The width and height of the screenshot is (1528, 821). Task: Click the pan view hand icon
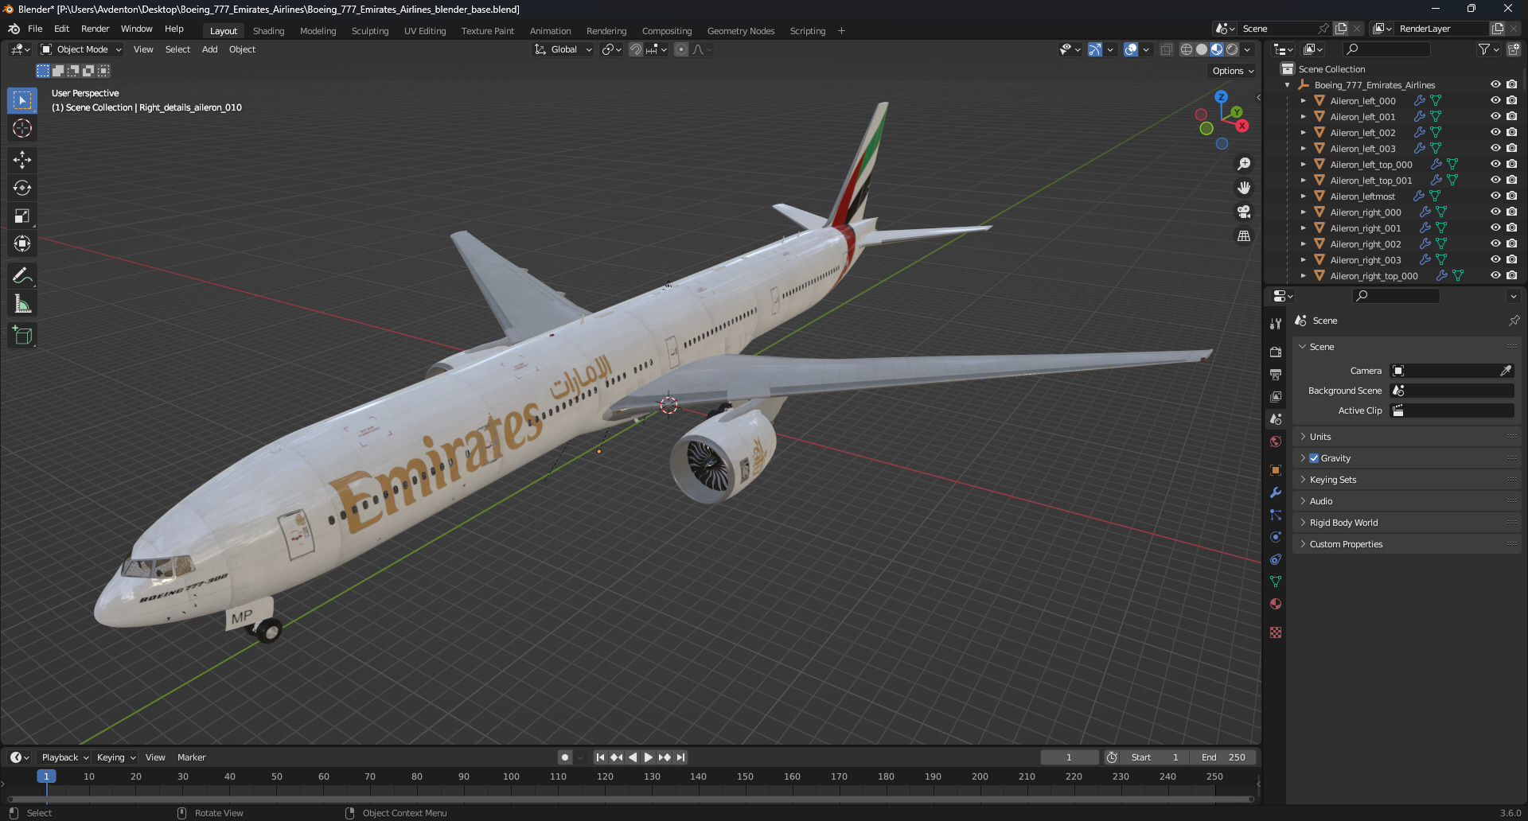[1244, 188]
